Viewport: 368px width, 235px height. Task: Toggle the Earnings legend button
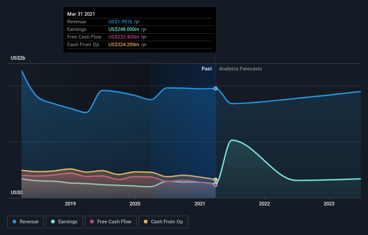64,222
